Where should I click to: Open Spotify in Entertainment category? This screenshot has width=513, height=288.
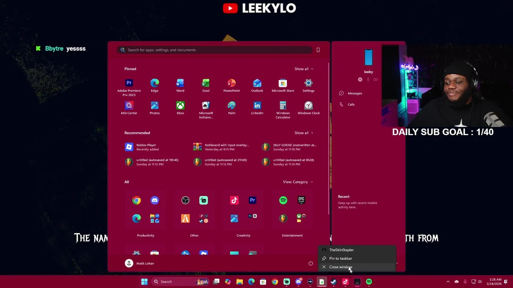[x=283, y=200]
